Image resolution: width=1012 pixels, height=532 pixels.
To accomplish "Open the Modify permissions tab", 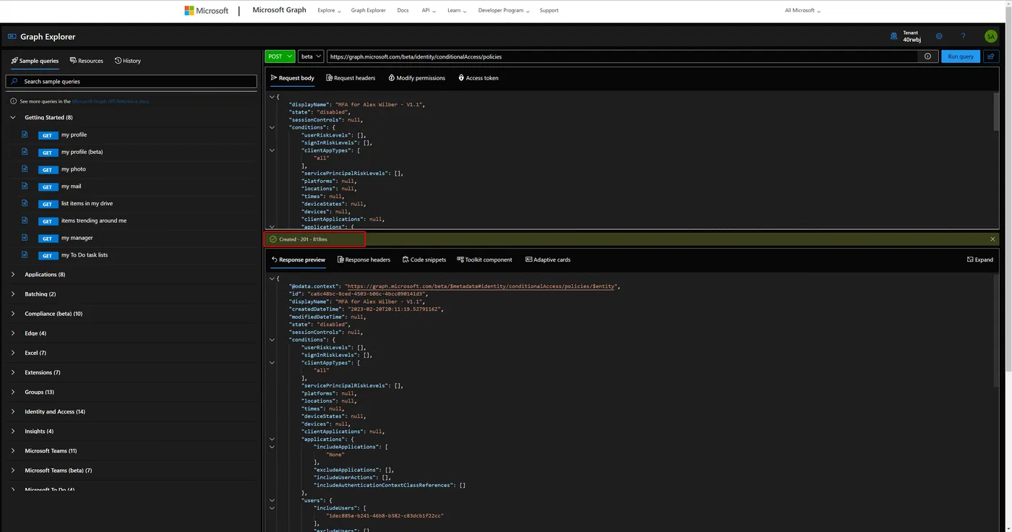I will point(416,78).
